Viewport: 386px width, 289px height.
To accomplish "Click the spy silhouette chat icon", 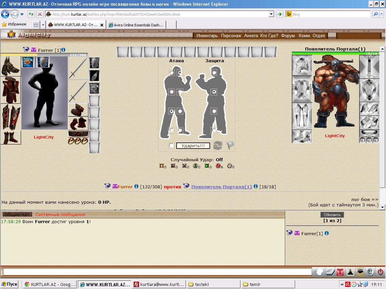I will pos(350,272).
